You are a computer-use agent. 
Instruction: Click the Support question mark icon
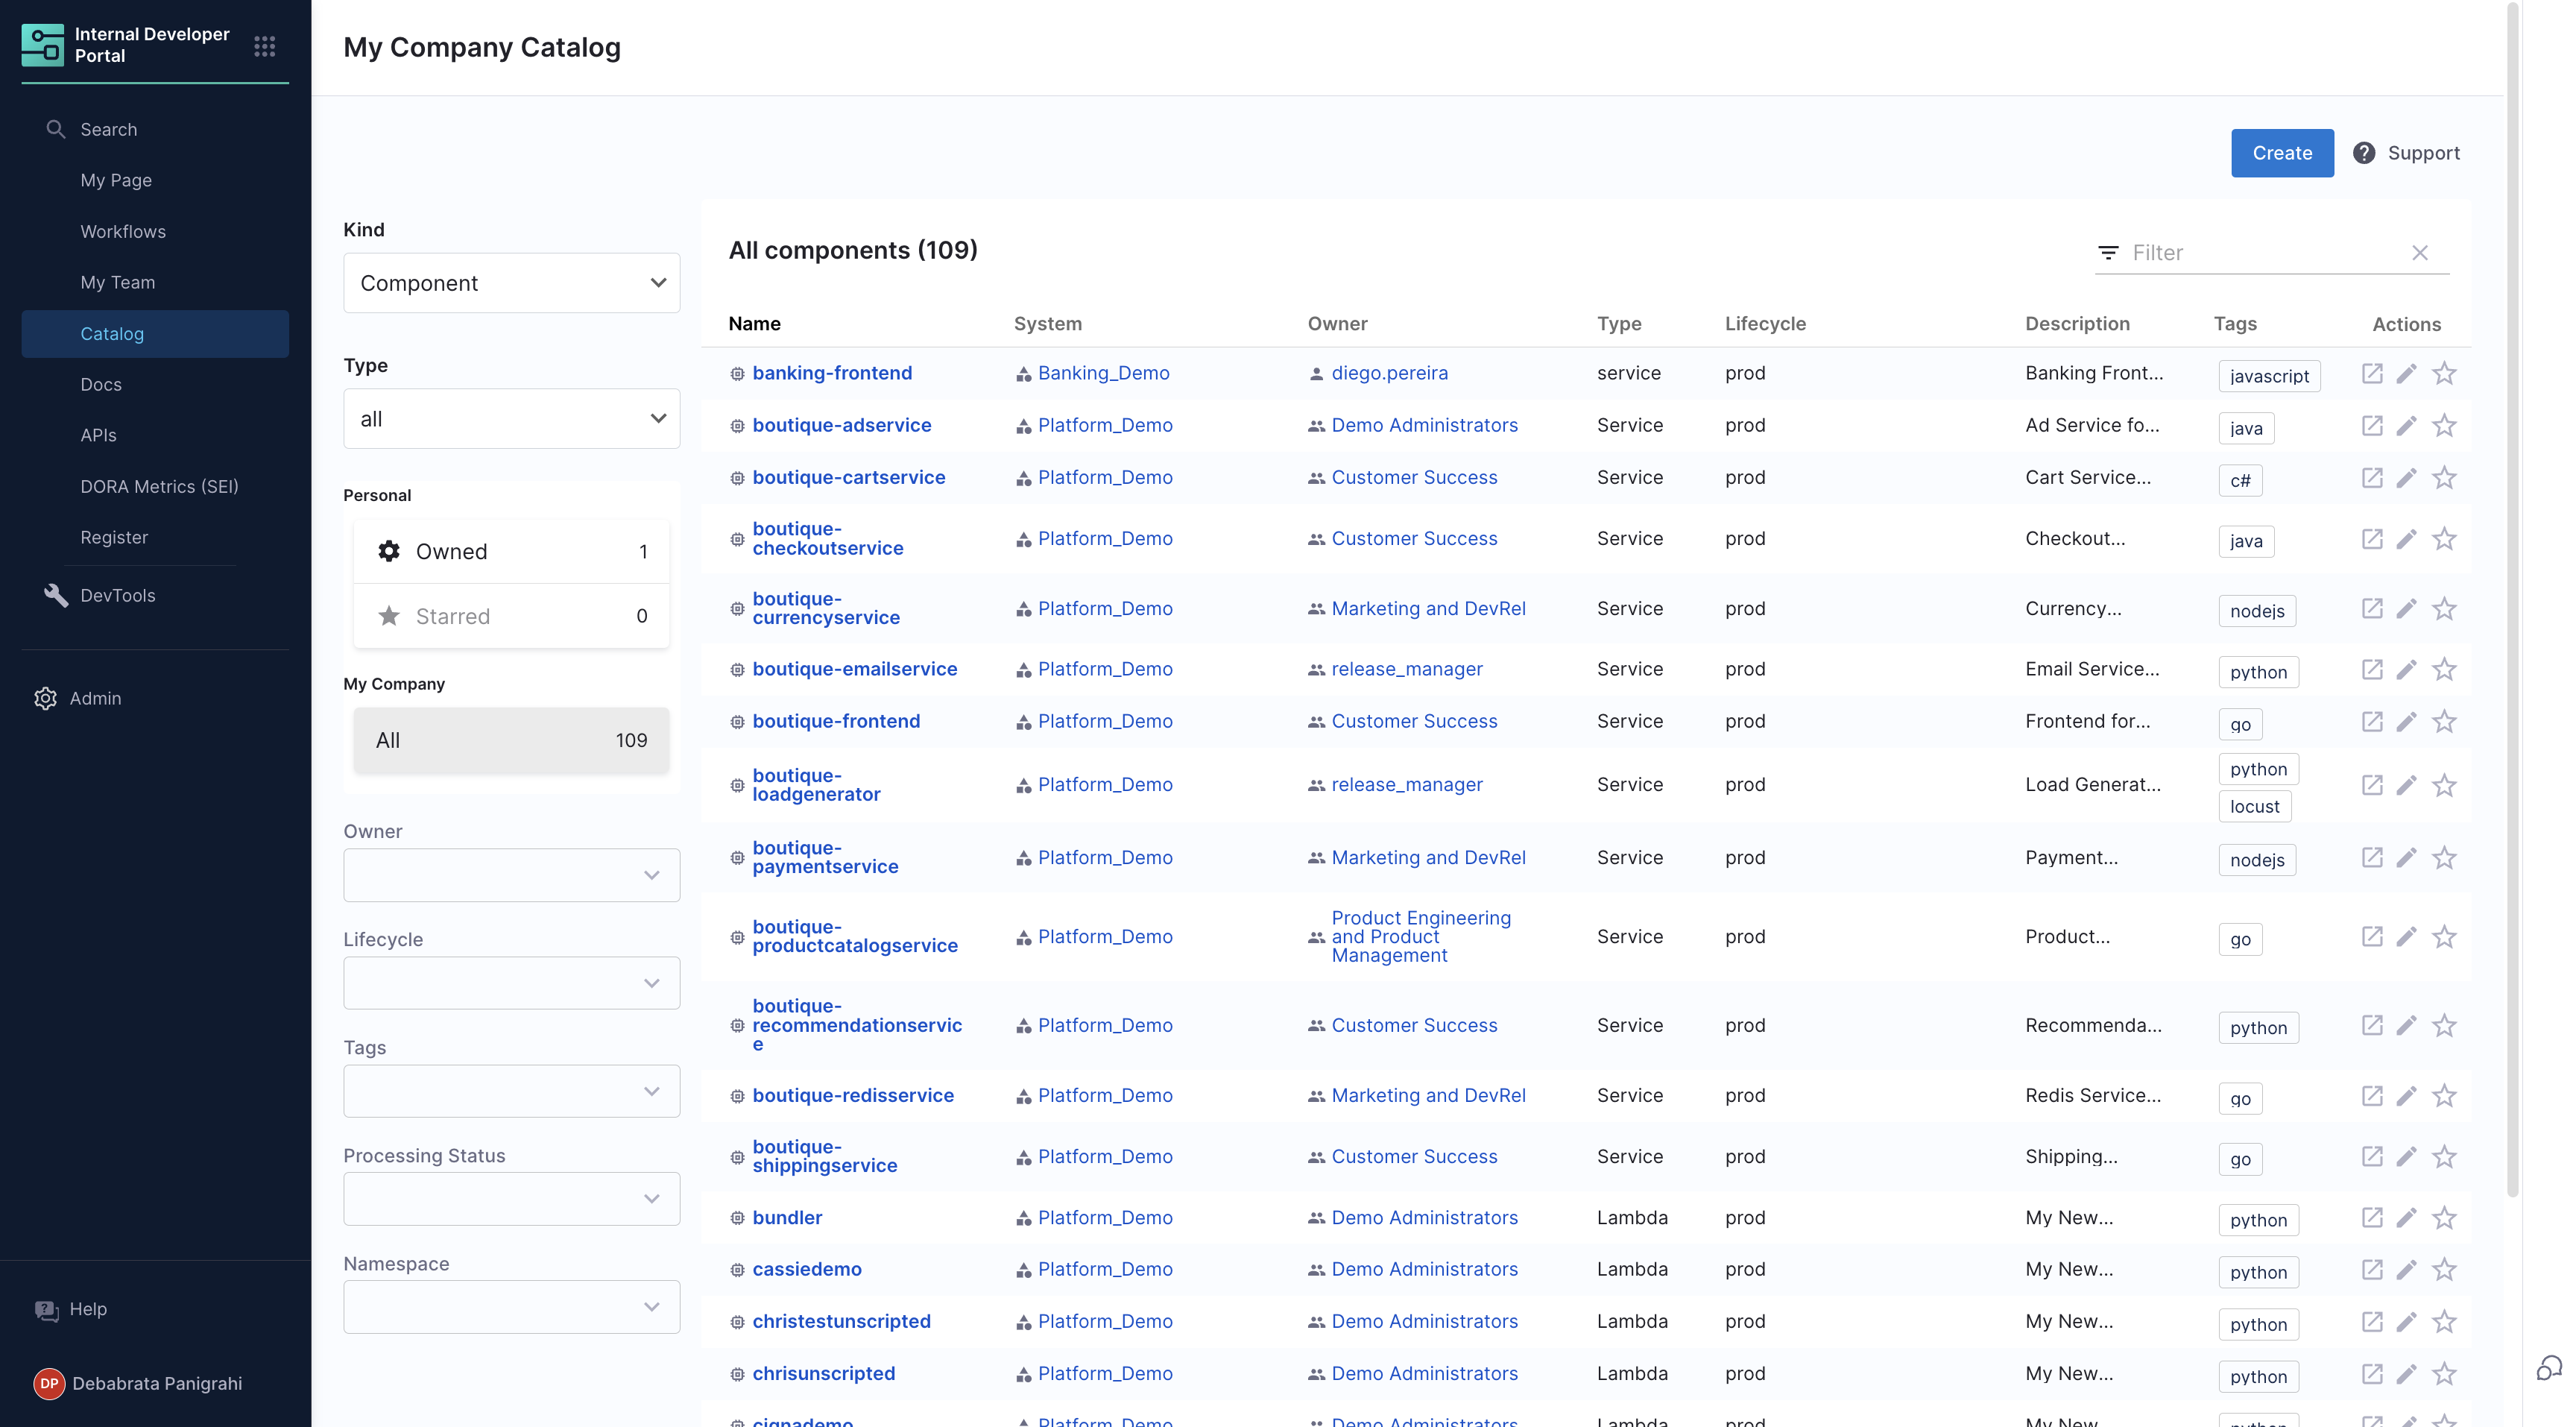[2364, 153]
